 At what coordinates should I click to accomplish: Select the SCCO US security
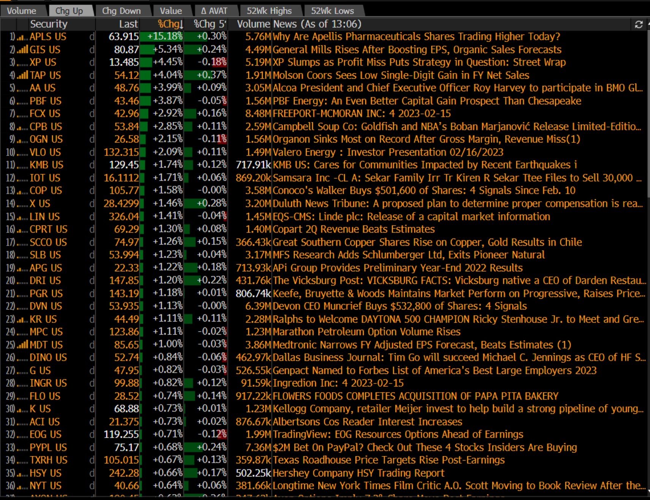pyautogui.click(x=48, y=242)
